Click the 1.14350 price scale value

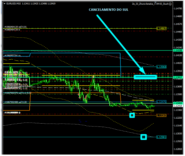178,40
